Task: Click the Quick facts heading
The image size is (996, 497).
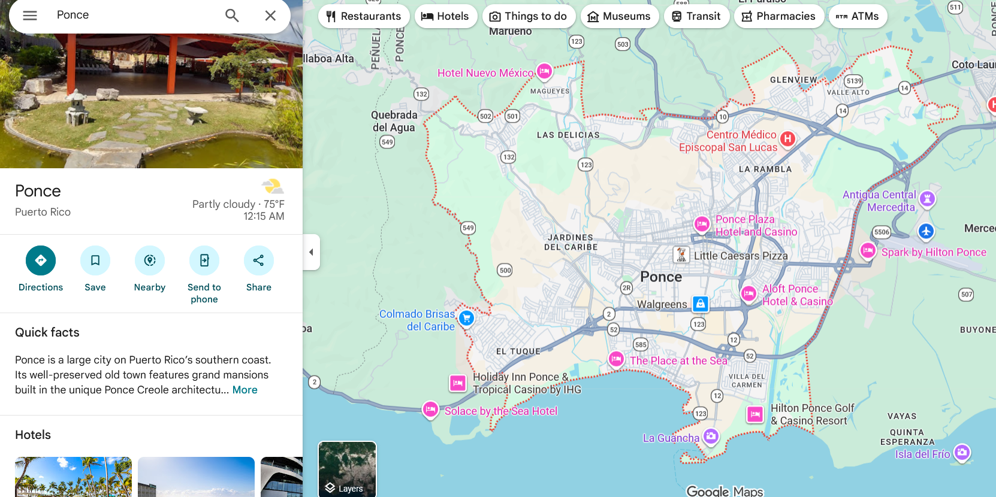Action: [47, 332]
